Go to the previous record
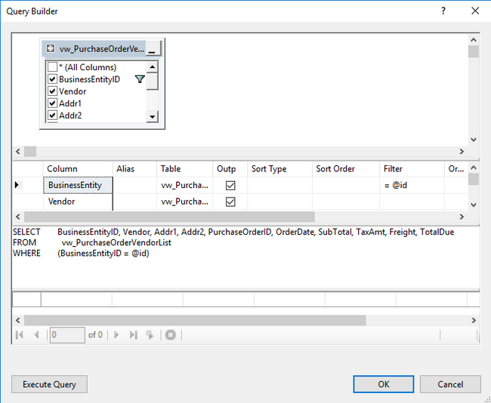This screenshot has height=403, width=491. pyautogui.click(x=36, y=335)
